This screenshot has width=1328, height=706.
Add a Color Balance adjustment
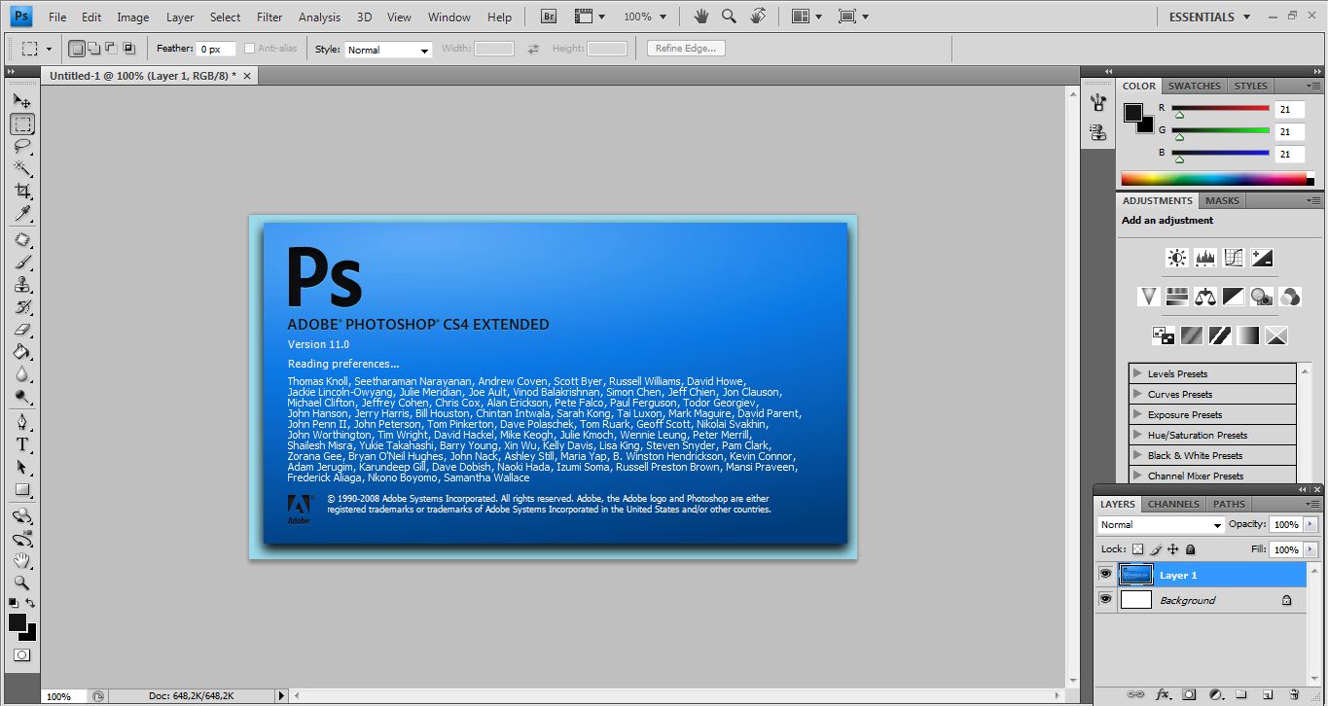[x=1205, y=297]
